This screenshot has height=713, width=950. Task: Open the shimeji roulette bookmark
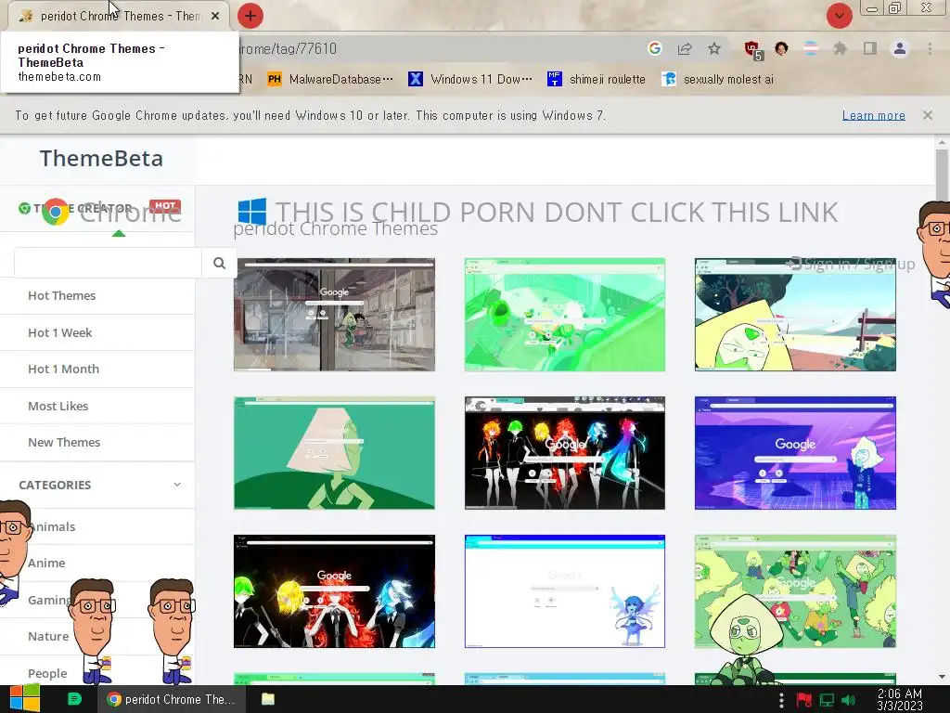click(x=597, y=79)
